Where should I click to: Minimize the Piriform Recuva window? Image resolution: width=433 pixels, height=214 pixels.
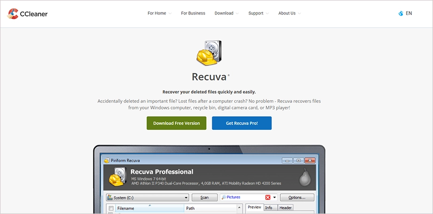tap(287, 160)
